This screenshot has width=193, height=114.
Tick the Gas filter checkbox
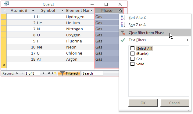[x=132, y=59]
